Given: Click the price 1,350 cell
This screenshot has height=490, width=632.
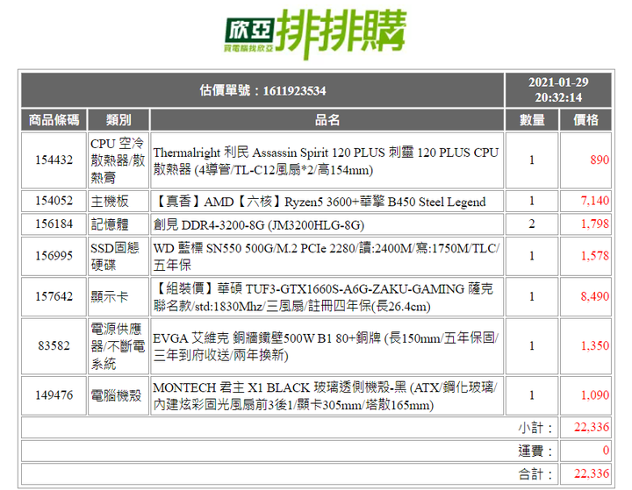Looking at the screenshot, I should click(585, 346).
